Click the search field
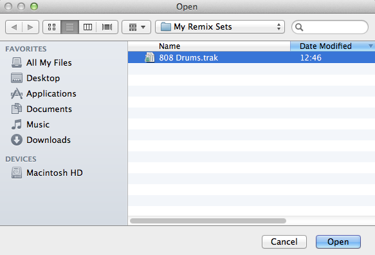The height and width of the screenshot is (255, 375). click(330, 27)
